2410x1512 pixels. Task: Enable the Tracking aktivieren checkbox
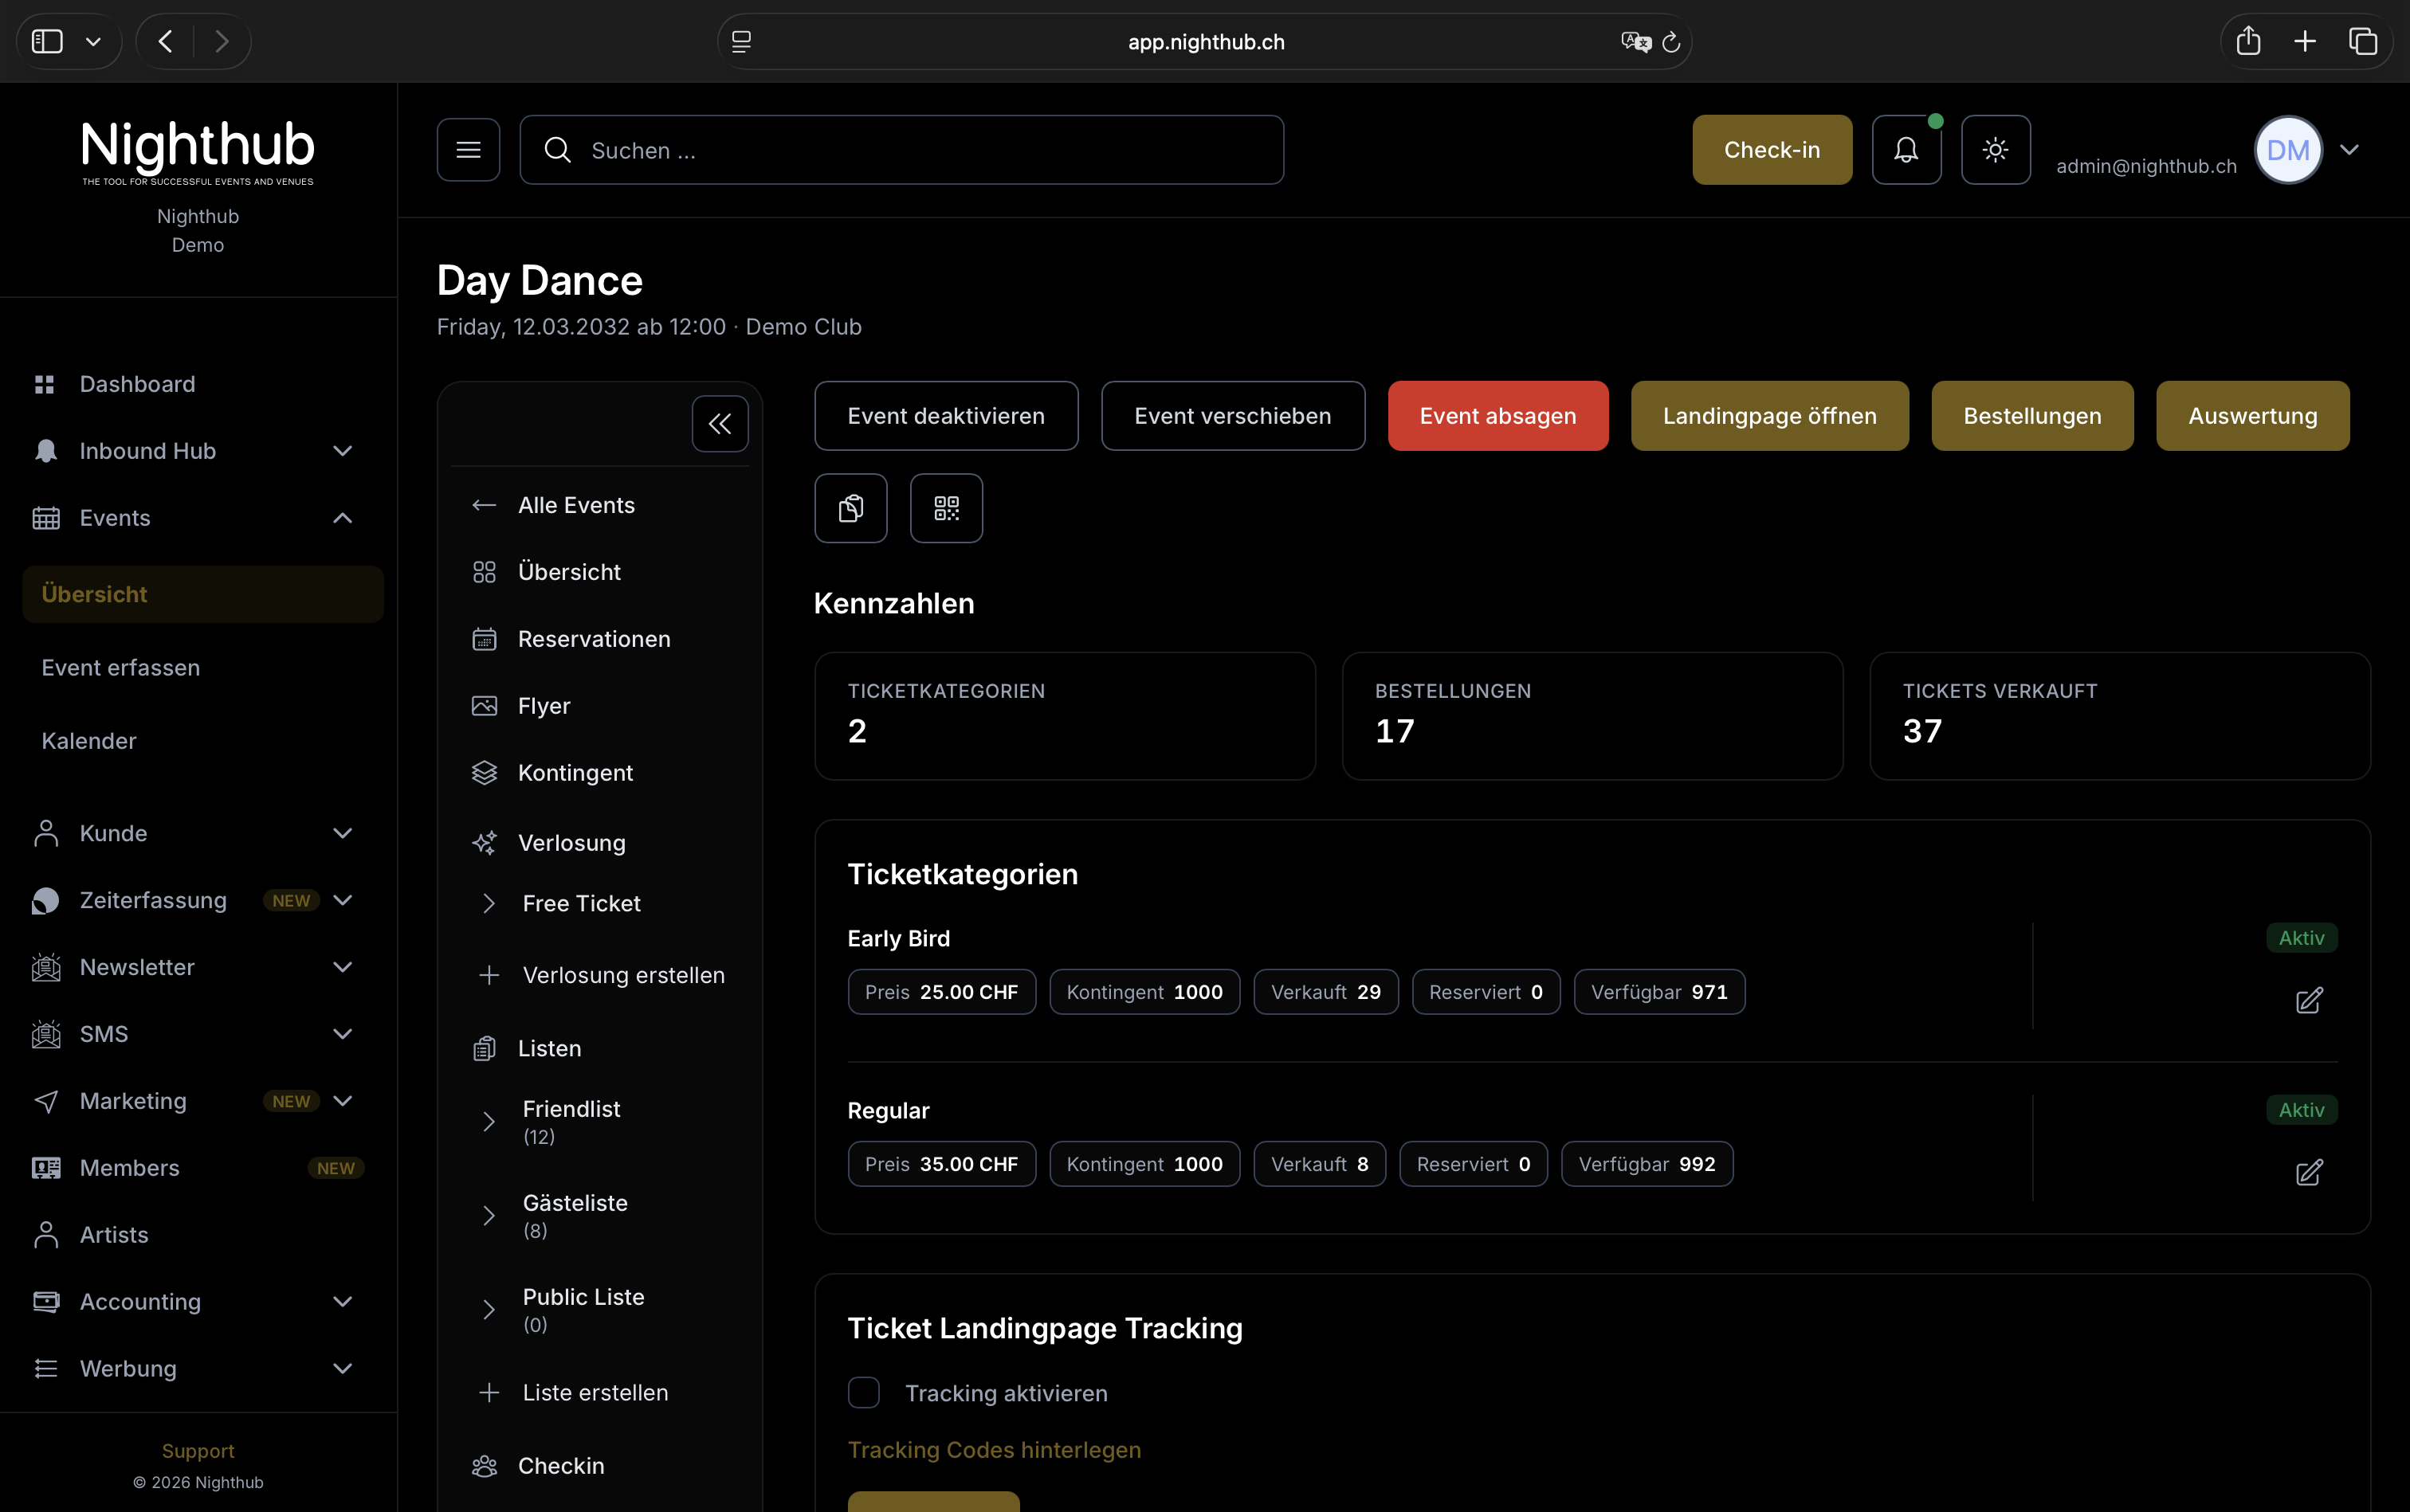863,1393
